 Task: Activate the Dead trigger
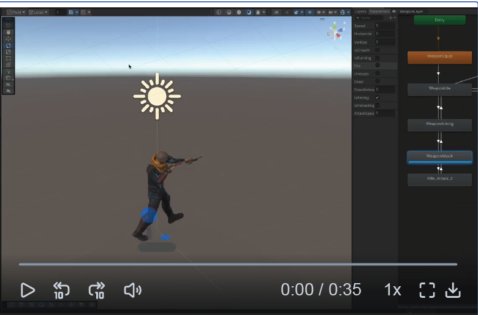coord(377,82)
